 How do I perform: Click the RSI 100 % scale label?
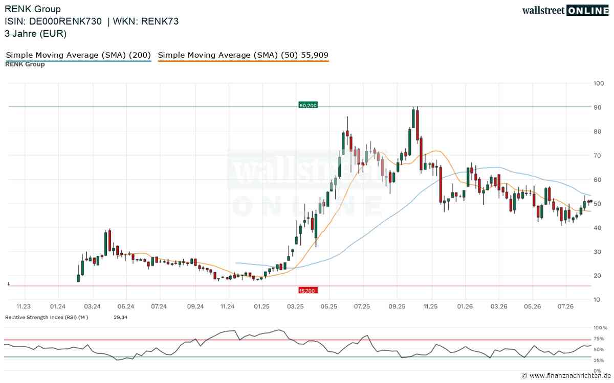tap(601, 327)
